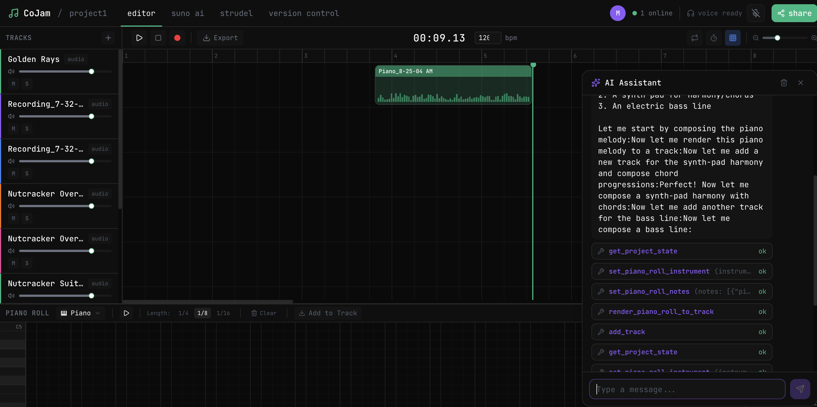Click the stop square button
The width and height of the screenshot is (817, 407).
158,38
